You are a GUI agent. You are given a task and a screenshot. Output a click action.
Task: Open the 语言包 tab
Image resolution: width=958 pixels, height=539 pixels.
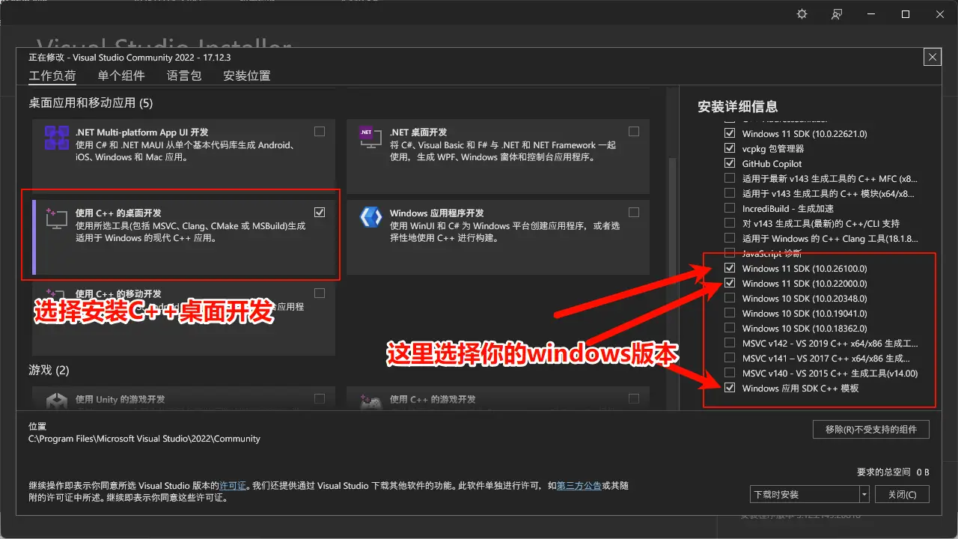click(184, 76)
